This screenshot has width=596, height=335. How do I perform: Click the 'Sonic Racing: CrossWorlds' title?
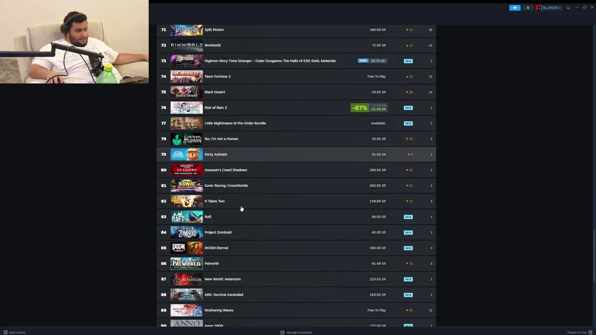click(226, 186)
